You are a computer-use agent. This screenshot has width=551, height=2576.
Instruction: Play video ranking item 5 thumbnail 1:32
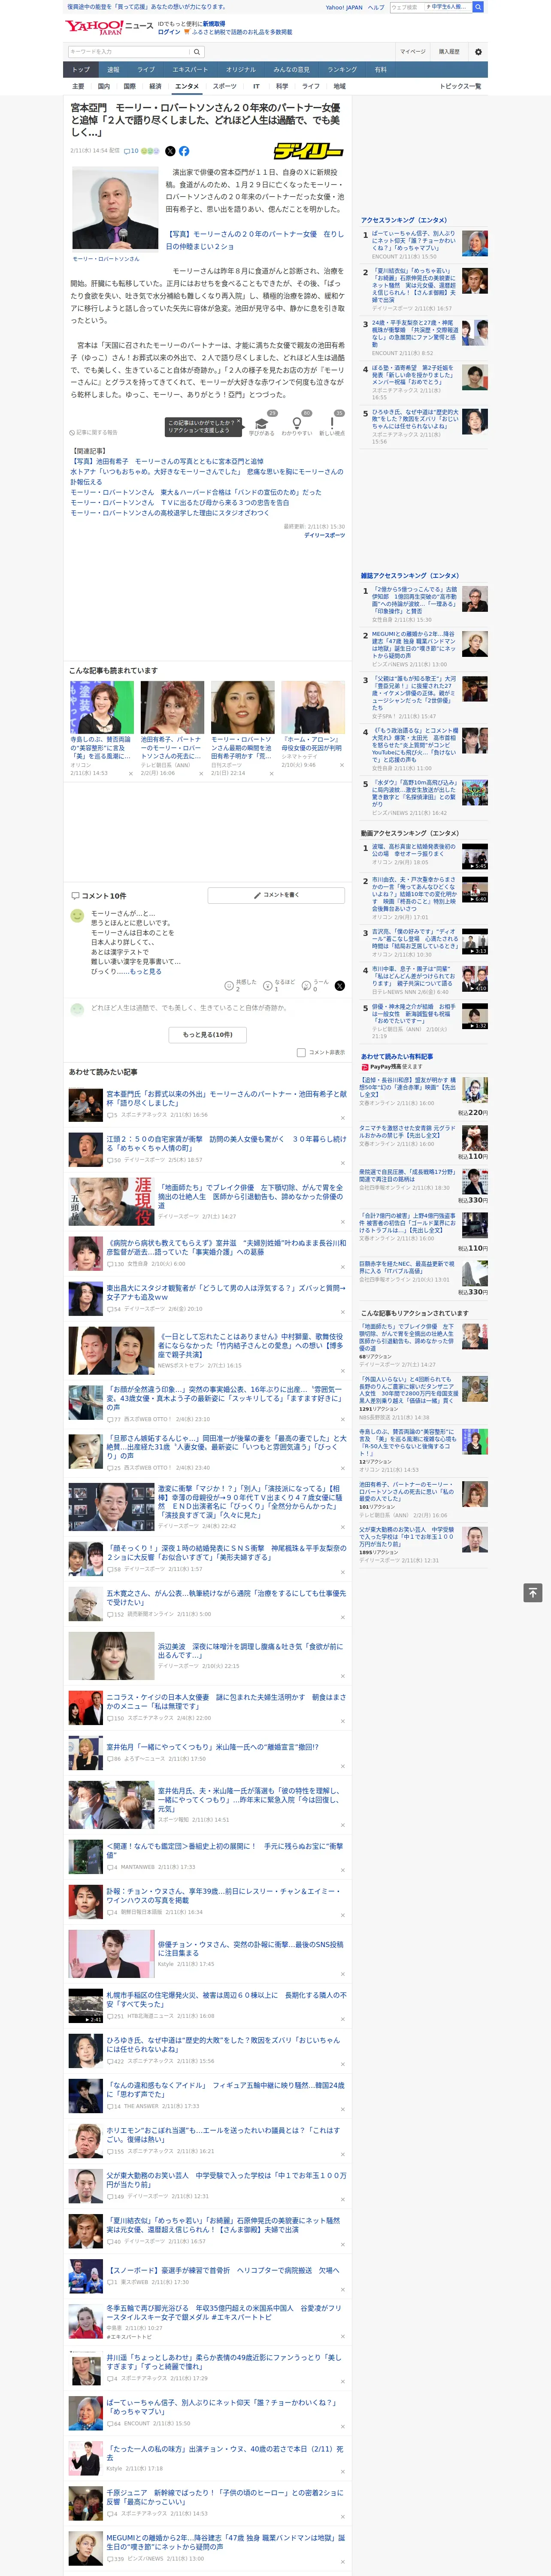(x=474, y=1017)
